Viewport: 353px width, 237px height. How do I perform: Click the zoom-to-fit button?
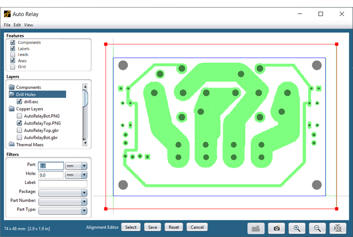[338, 228]
